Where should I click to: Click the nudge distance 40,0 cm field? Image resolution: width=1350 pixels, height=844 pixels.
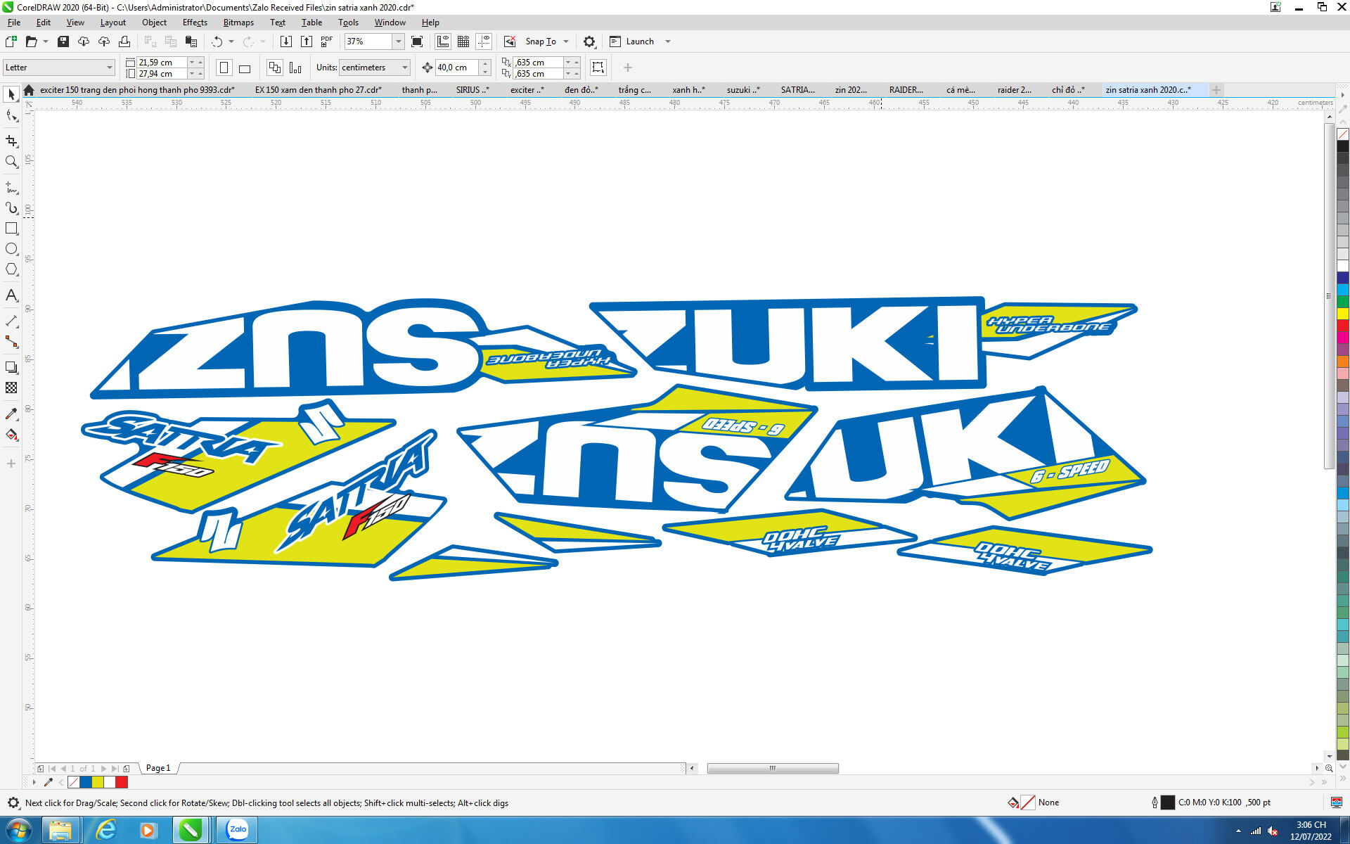click(456, 68)
